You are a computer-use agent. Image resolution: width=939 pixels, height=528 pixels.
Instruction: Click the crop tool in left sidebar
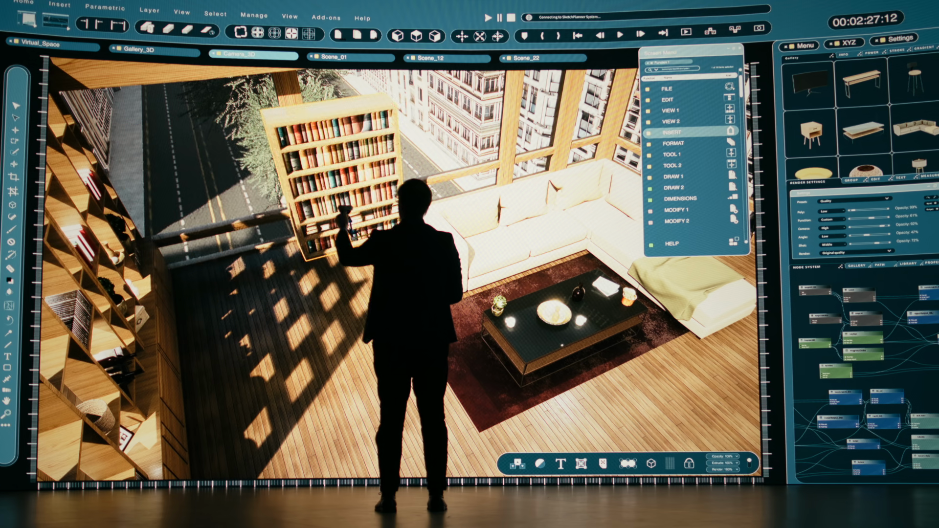[x=13, y=176]
